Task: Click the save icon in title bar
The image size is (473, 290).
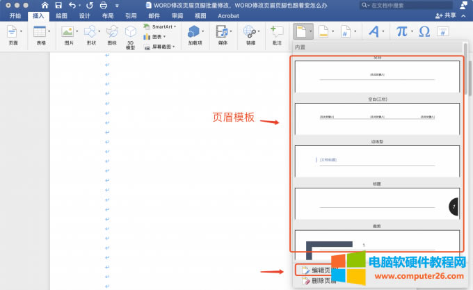Action: tap(58, 5)
